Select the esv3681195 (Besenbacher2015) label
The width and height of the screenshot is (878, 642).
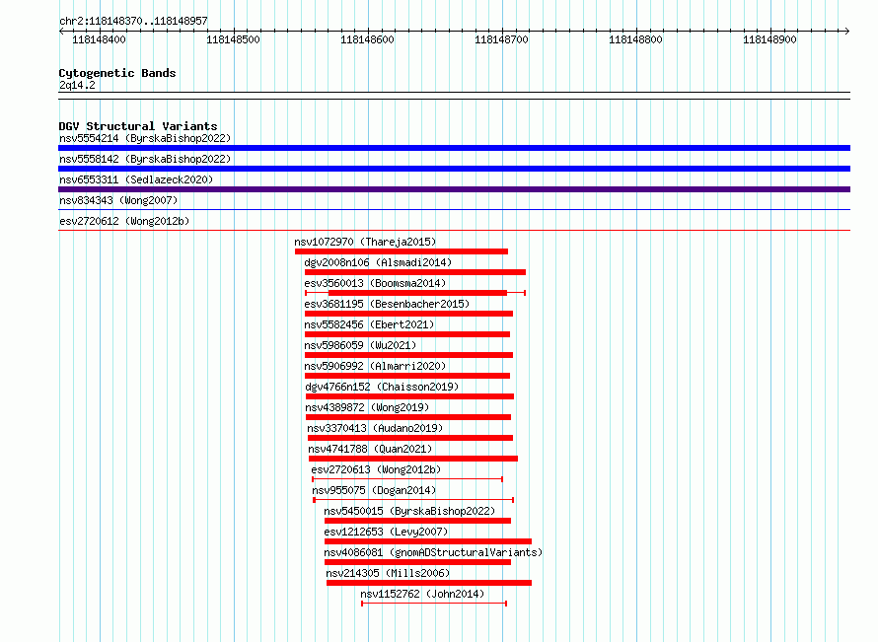click(x=387, y=304)
